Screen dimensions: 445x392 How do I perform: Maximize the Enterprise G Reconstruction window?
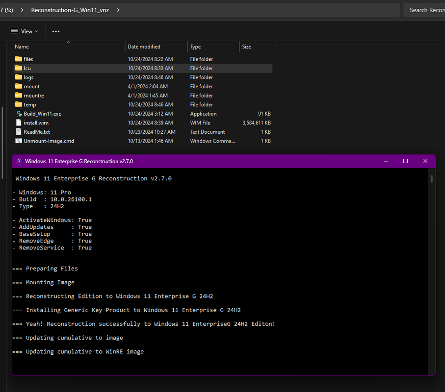[406, 161]
